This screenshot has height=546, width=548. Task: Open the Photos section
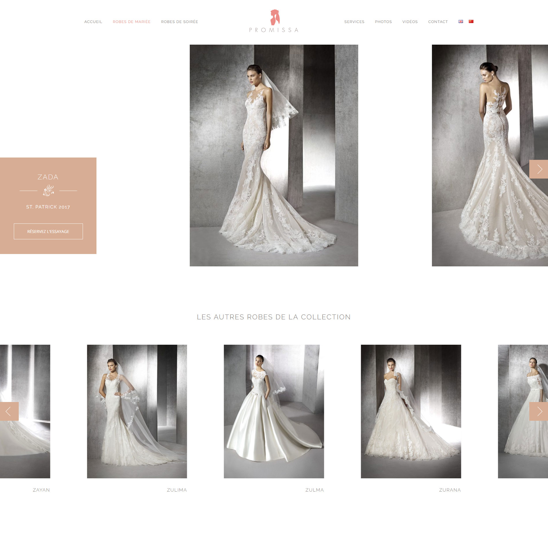tap(383, 22)
